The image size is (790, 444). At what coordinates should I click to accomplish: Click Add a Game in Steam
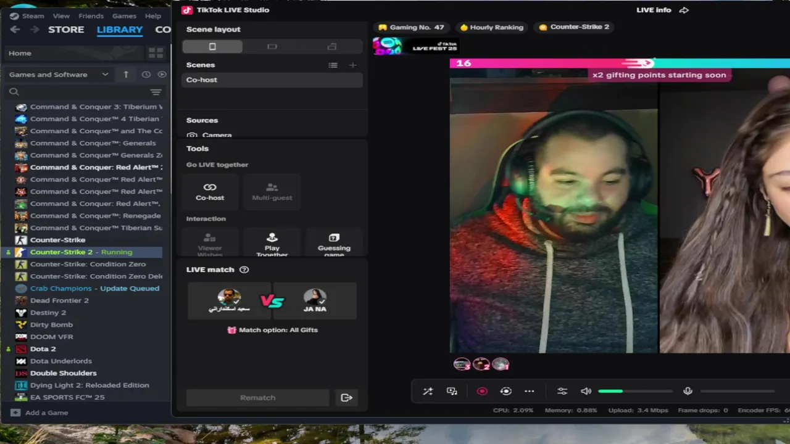tap(40, 413)
